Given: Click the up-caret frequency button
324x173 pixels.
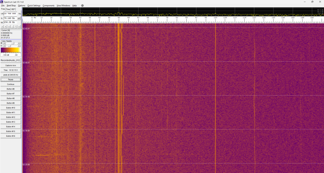Looking at the screenshot, I should pyautogui.click(x=16, y=27).
